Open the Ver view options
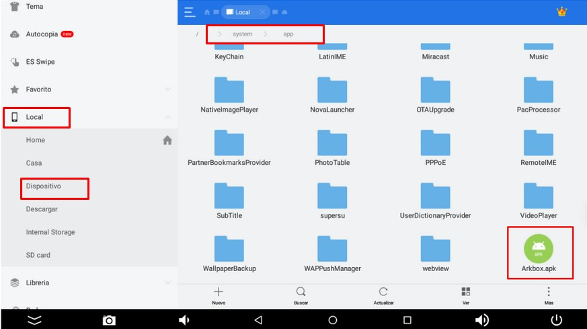This screenshot has width=587, height=329. [x=465, y=292]
